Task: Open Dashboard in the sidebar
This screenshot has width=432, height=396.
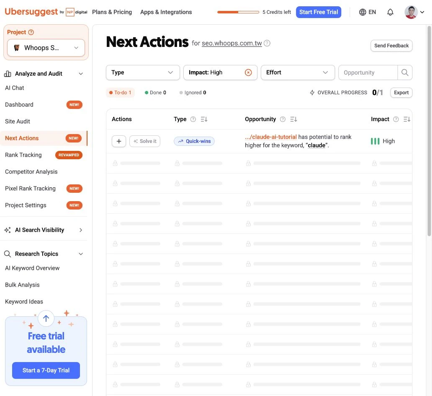Action: 19,105
